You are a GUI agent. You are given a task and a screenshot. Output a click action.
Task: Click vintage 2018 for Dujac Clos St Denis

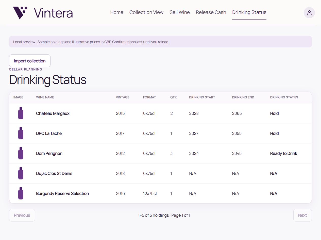coord(120,173)
